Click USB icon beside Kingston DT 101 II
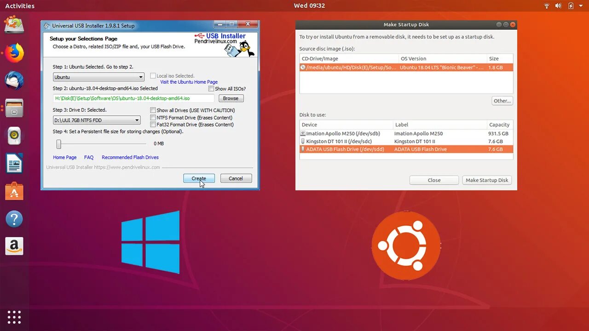 coord(303,141)
